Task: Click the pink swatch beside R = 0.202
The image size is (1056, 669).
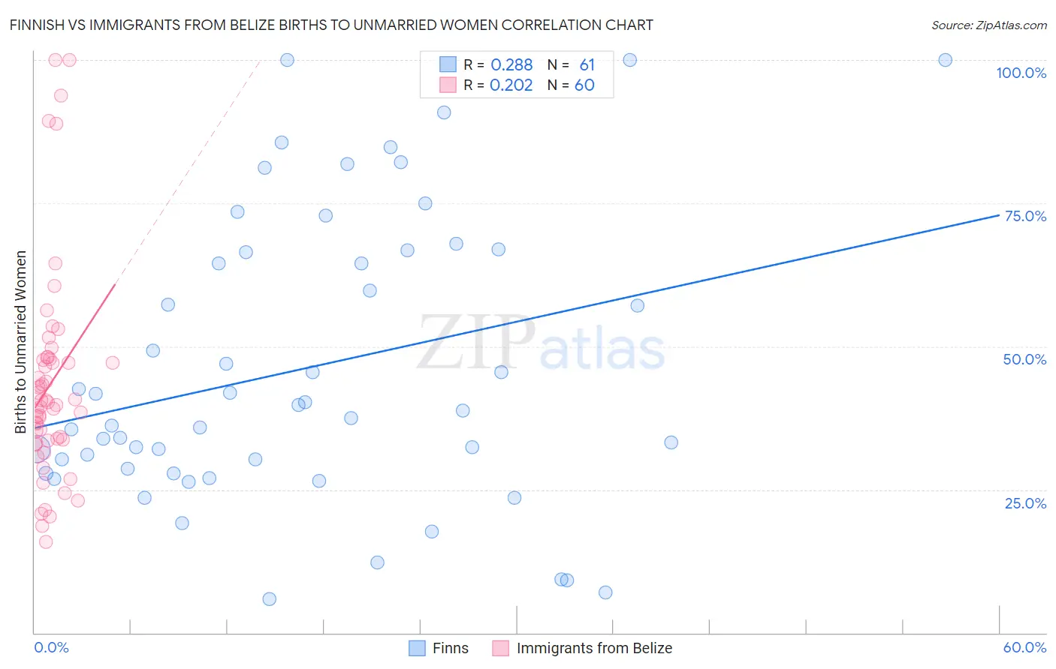Action: click(x=448, y=85)
